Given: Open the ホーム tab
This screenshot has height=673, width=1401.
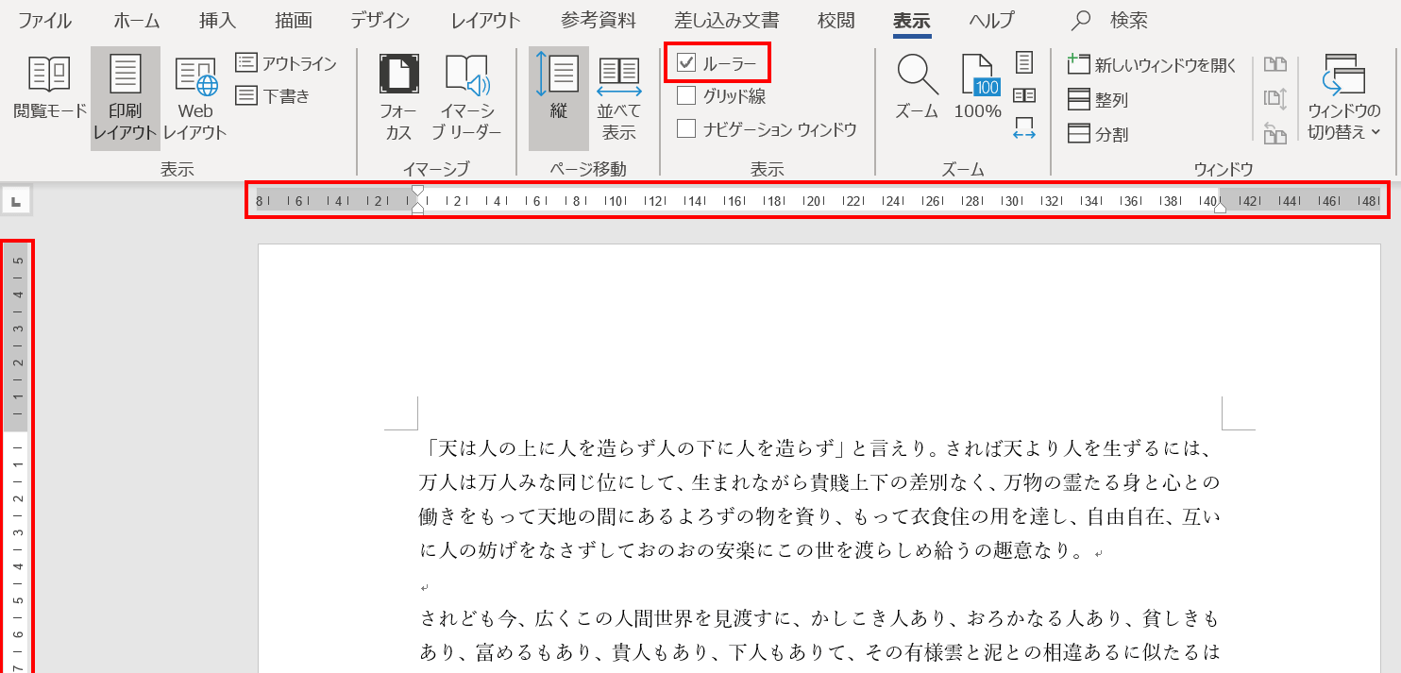Looking at the screenshot, I should point(137,20).
